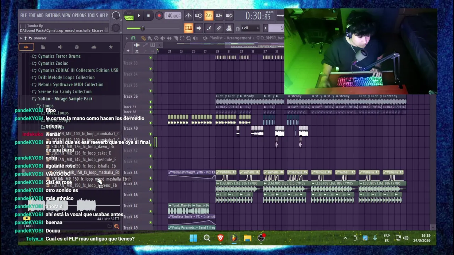Select the Playlist select tool

[182, 38]
